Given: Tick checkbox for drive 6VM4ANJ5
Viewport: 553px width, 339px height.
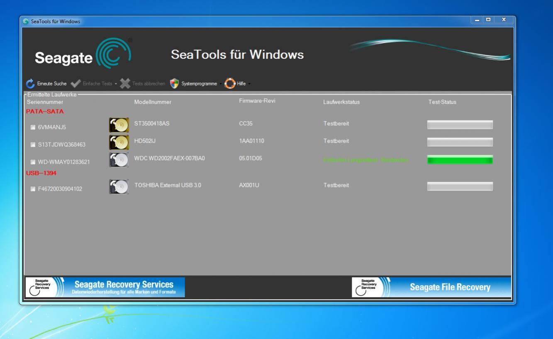Looking at the screenshot, I should tap(33, 128).
